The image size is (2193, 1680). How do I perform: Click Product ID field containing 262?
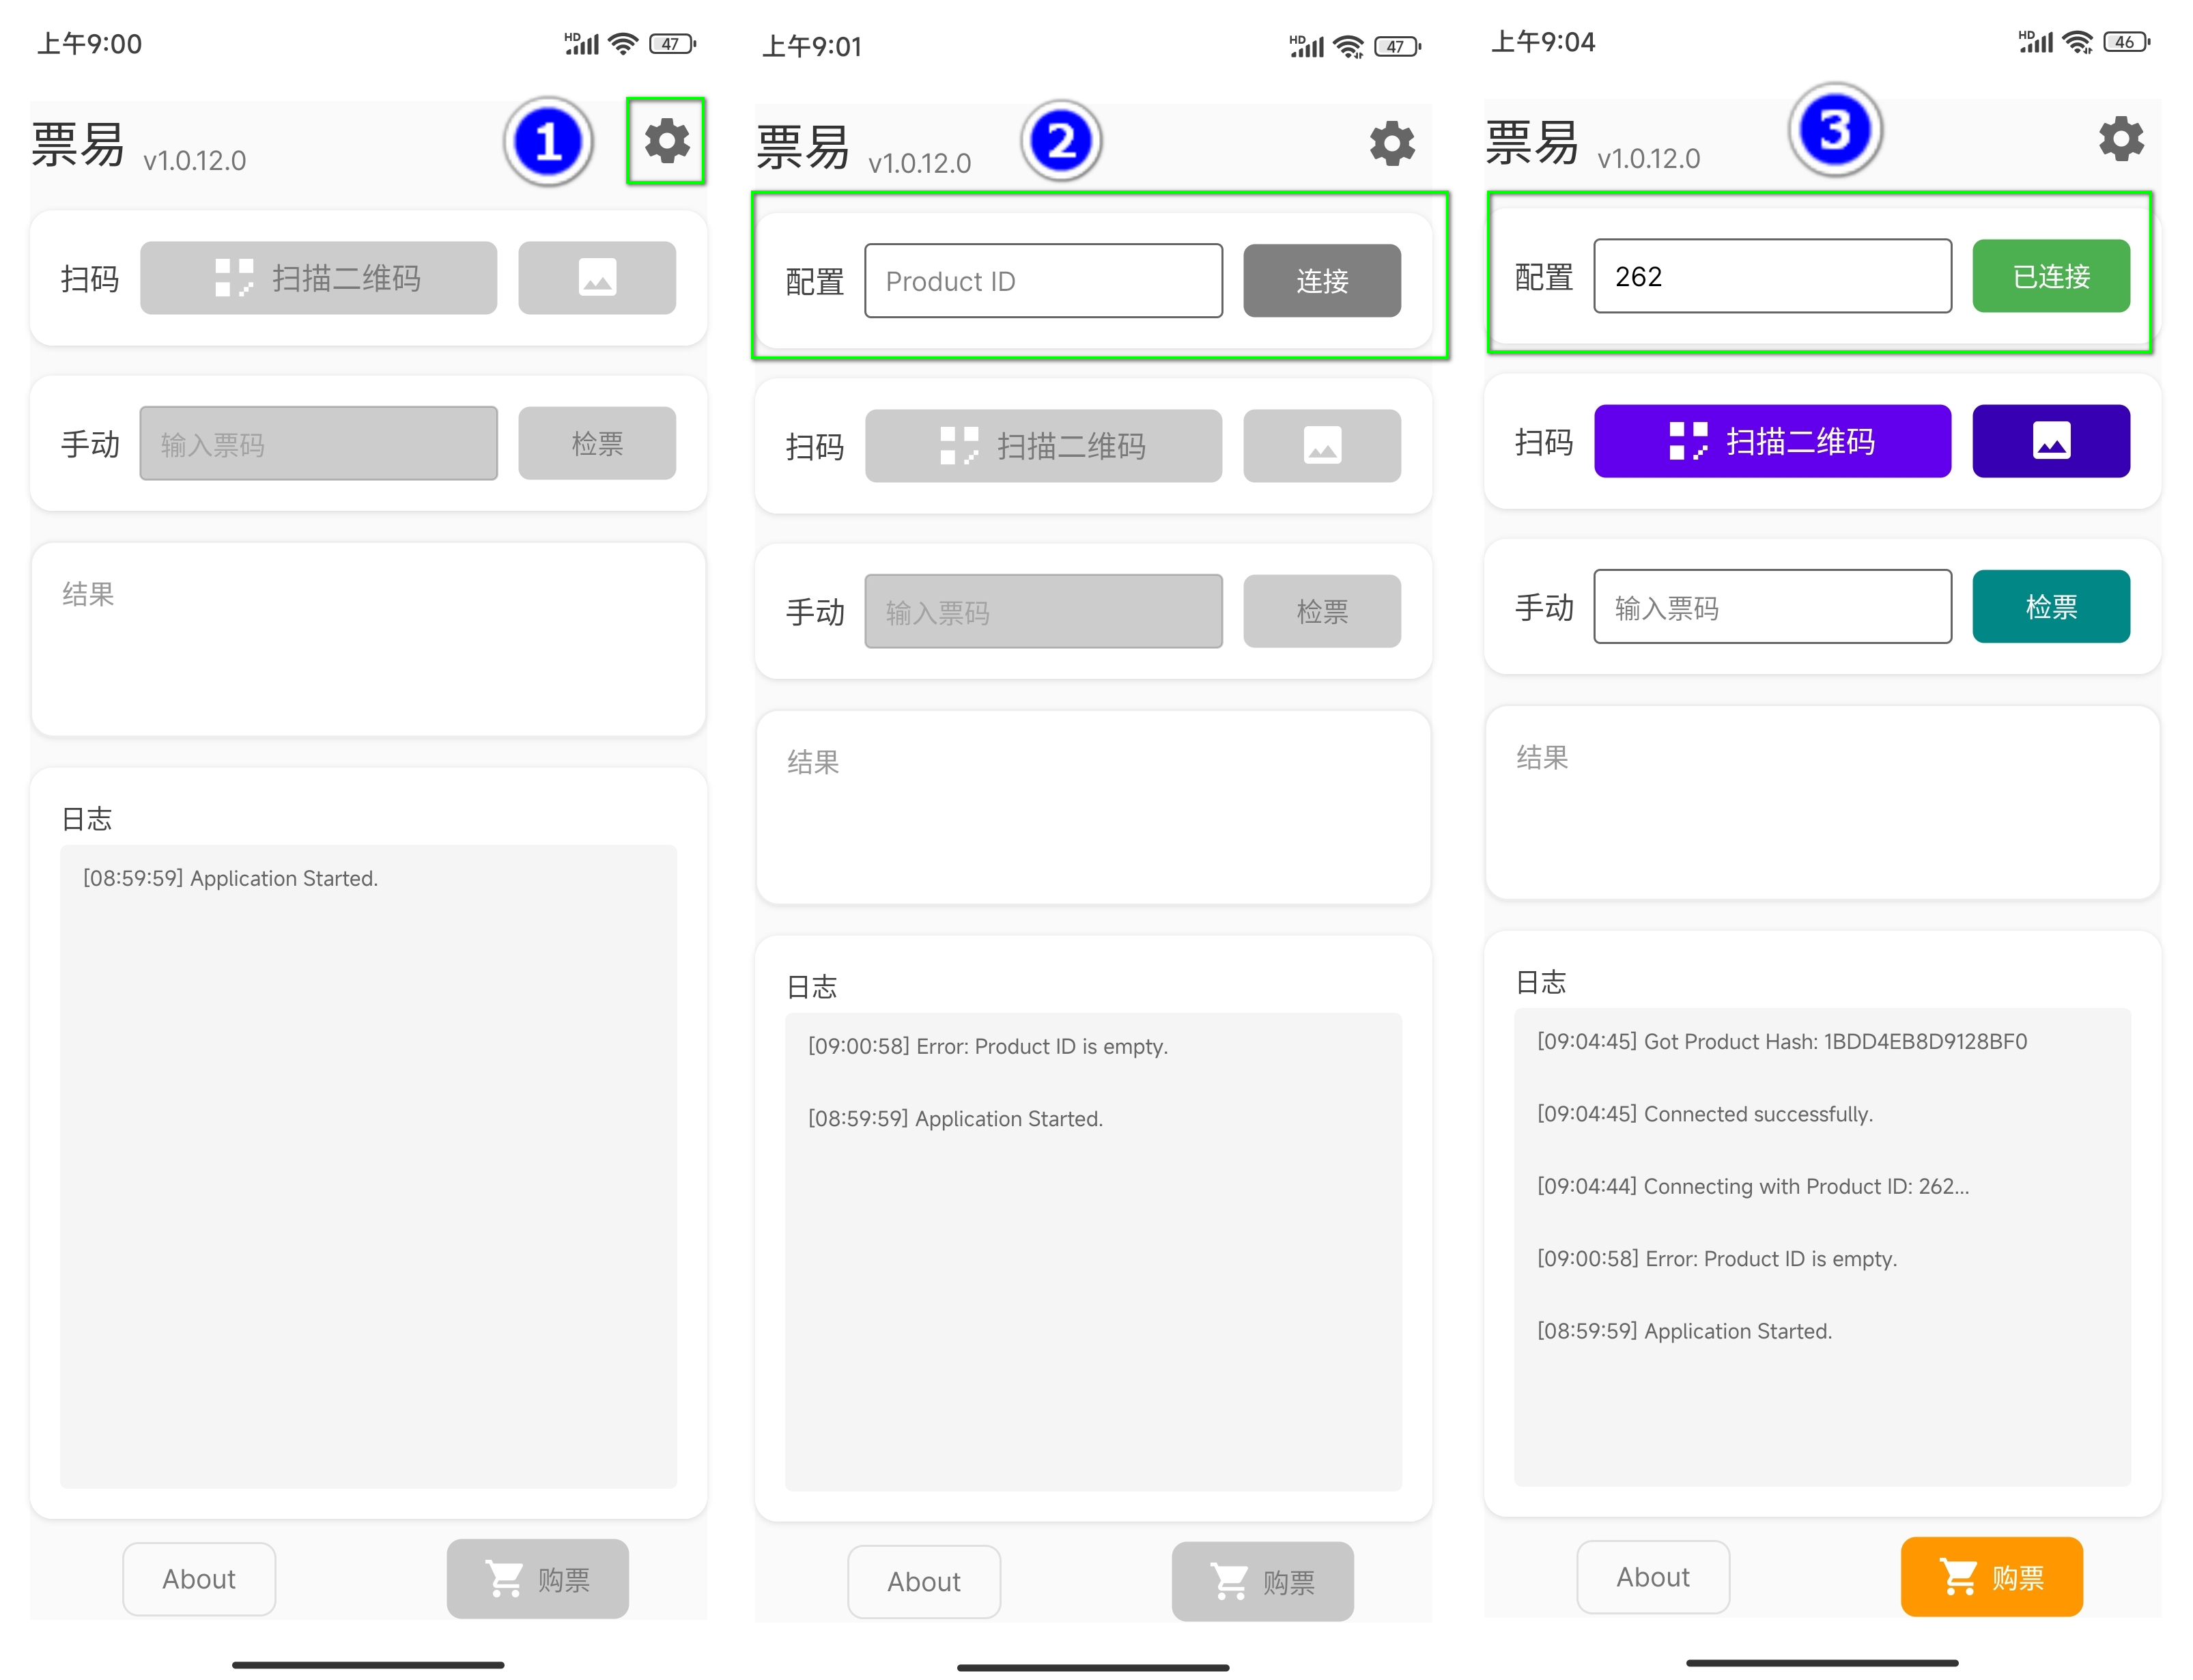pyautogui.click(x=1771, y=276)
